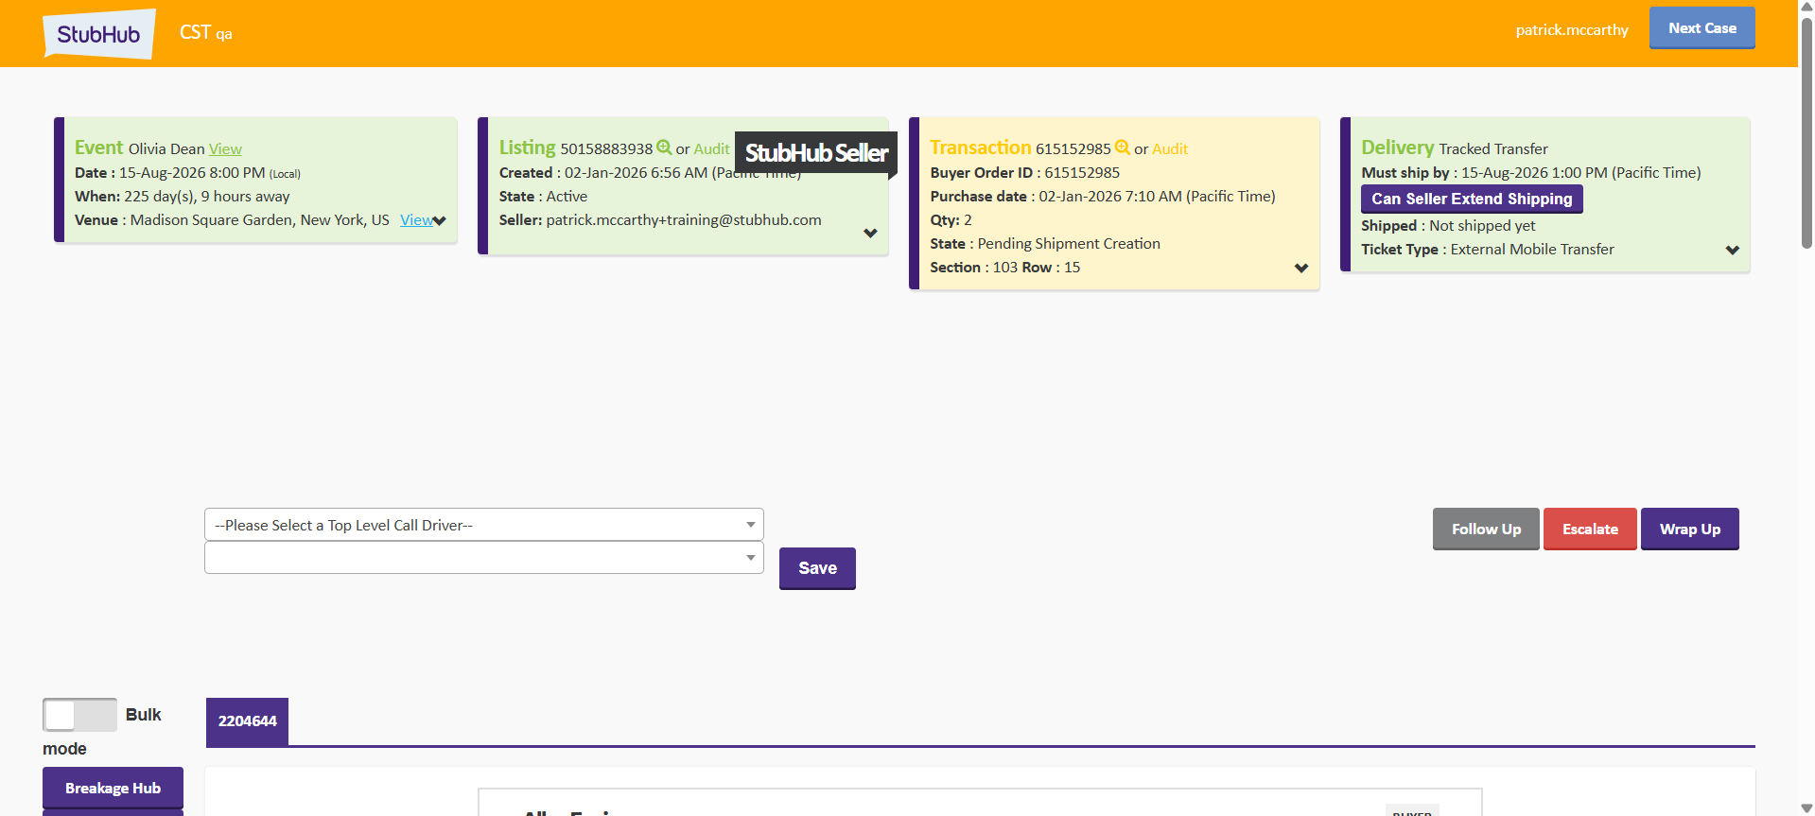Open Can Seller Extend Shipping
The image size is (1815, 816).
[1471, 200]
